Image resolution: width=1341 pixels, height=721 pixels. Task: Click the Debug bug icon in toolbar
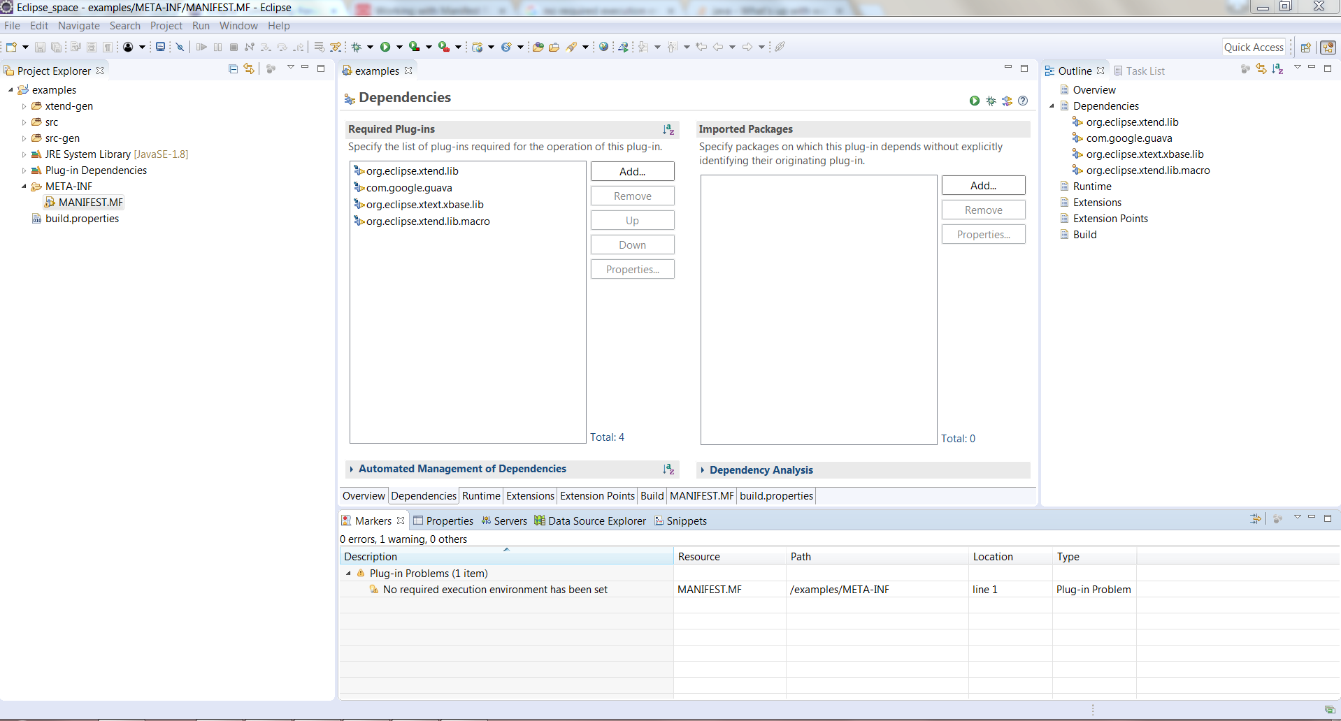[357, 47]
